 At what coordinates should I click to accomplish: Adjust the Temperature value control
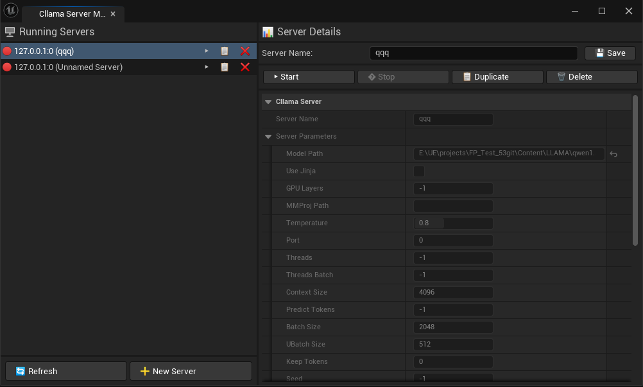pyautogui.click(x=453, y=223)
